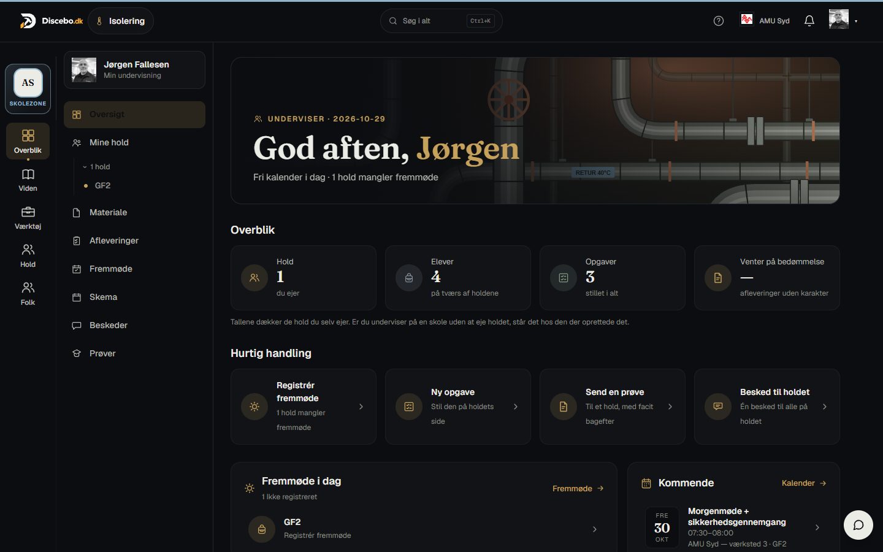The width and height of the screenshot is (883, 552).
Task: Follow the Kalender link
Action: pos(804,483)
